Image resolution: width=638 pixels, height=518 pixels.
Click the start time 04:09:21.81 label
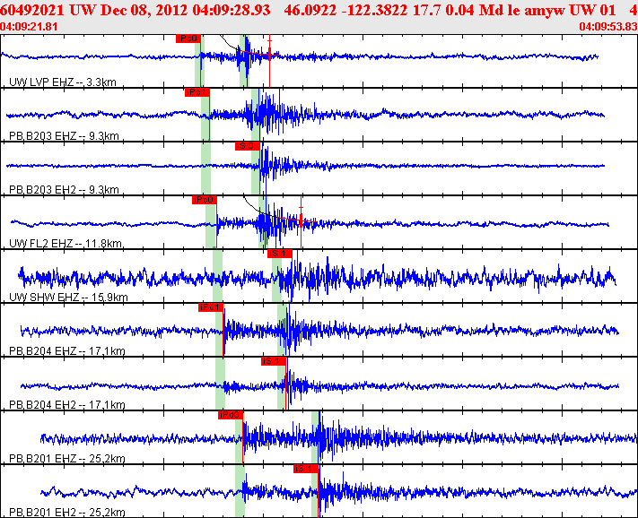(x=31, y=27)
